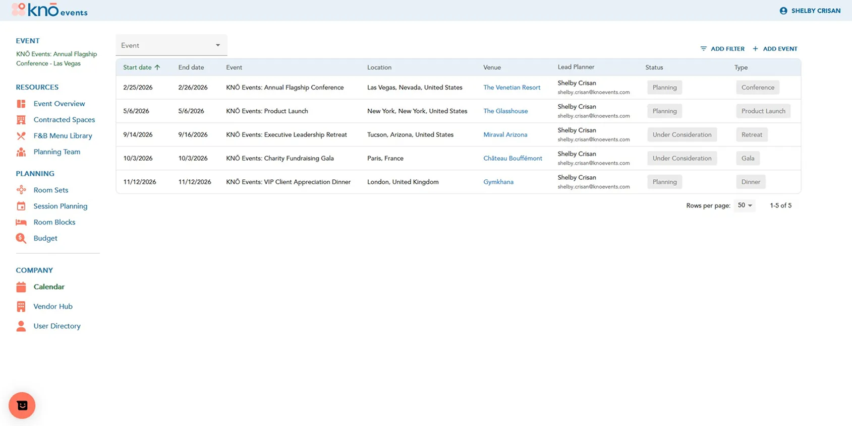
Task: Select the Planning Team people icon
Action: point(21,152)
